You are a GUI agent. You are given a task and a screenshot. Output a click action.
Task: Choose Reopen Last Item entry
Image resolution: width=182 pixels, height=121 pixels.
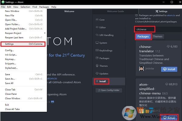click(x=24, y=37)
